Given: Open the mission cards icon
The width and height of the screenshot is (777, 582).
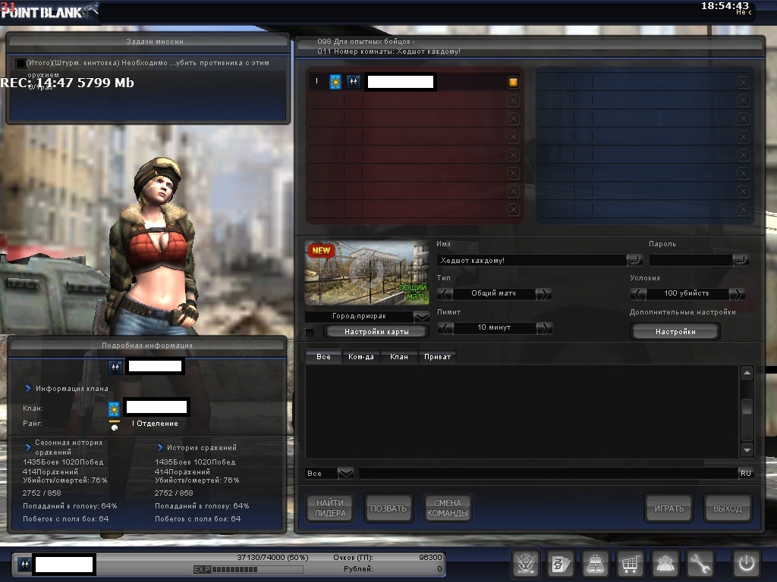Looking at the screenshot, I should pyautogui.click(x=560, y=563).
